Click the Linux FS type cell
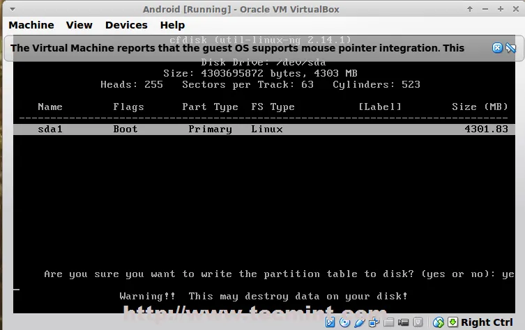Viewport: 525px width, 330px height. tap(267, 129)
